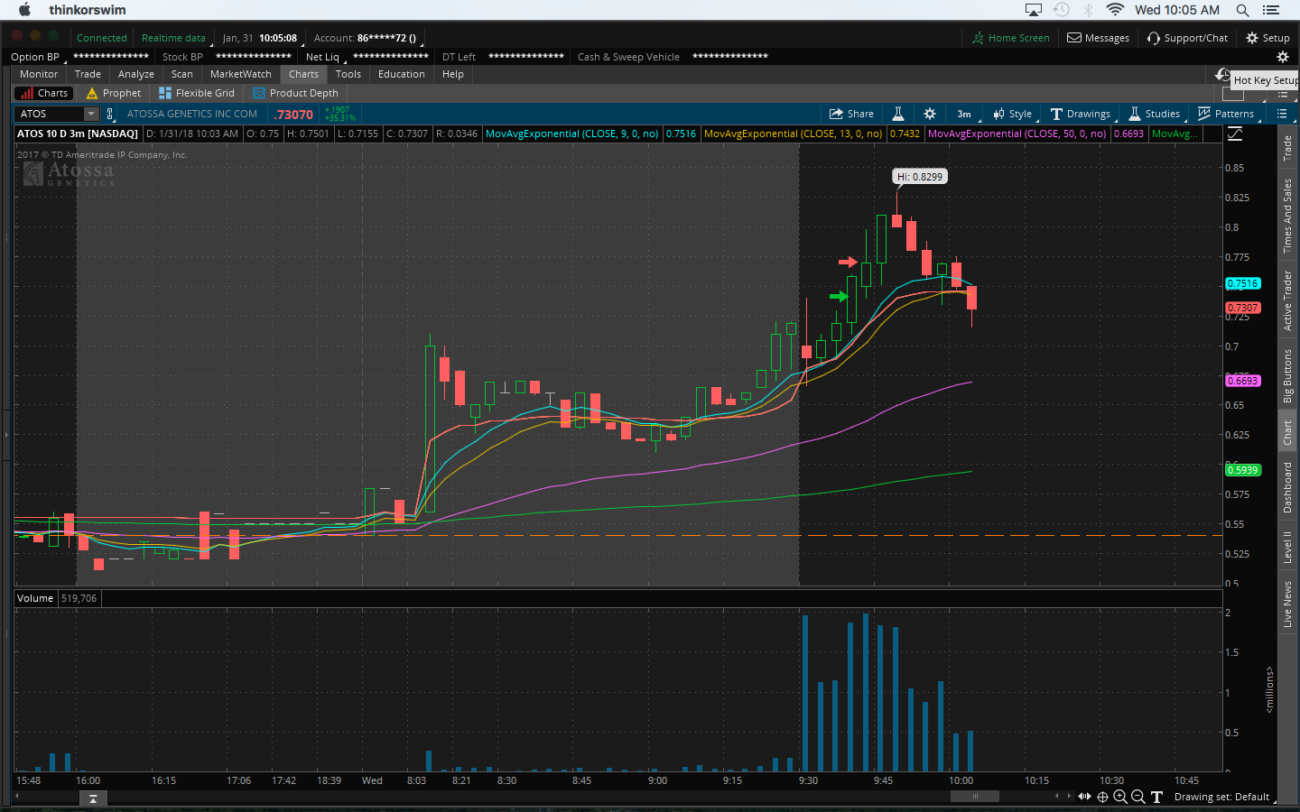
Task: Open the Messages button
Action: [1098, 38]
